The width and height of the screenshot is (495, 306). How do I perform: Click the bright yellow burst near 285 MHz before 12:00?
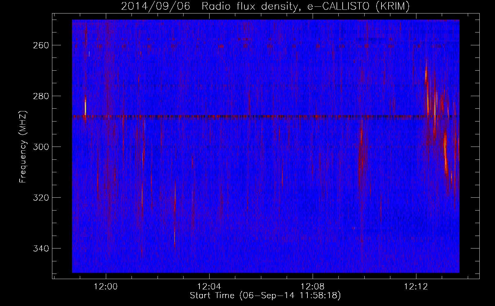(85, 107)
